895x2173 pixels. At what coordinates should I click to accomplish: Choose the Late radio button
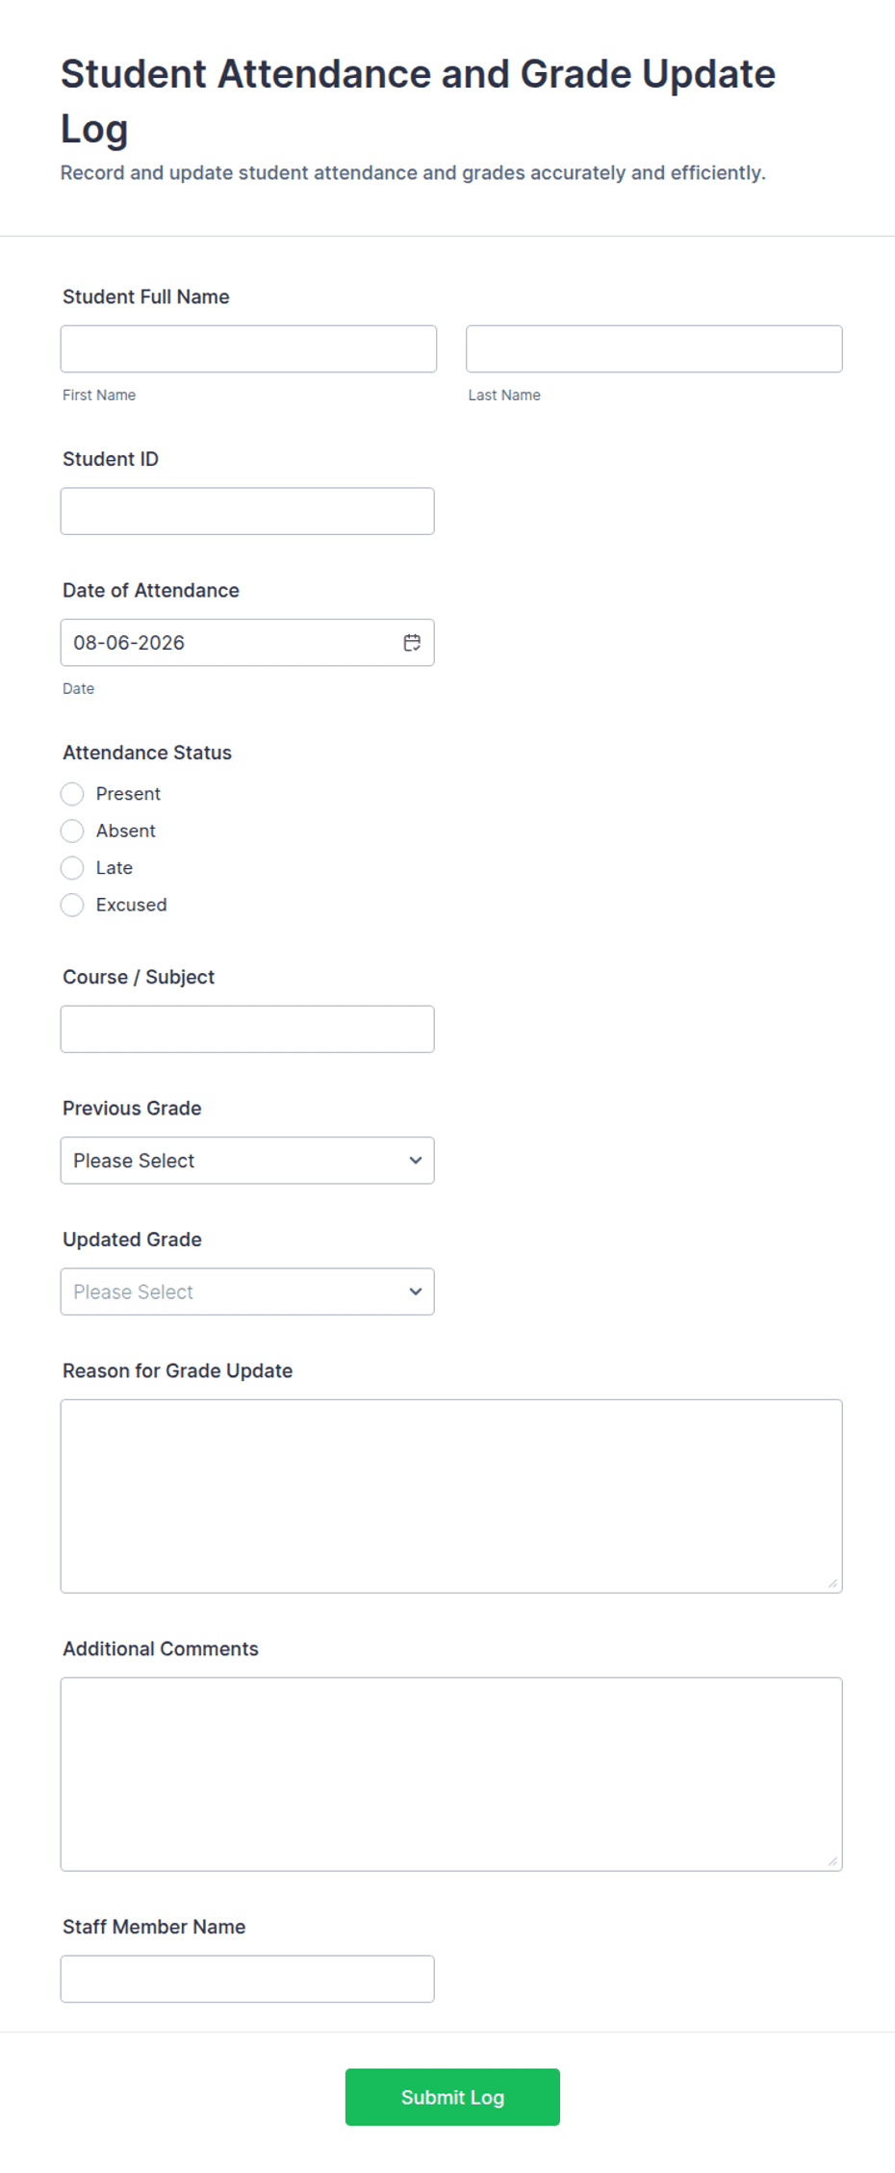coord(72,868)
